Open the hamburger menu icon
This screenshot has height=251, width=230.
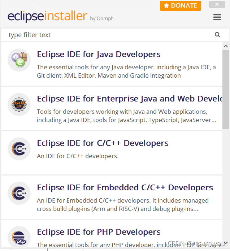217,17
